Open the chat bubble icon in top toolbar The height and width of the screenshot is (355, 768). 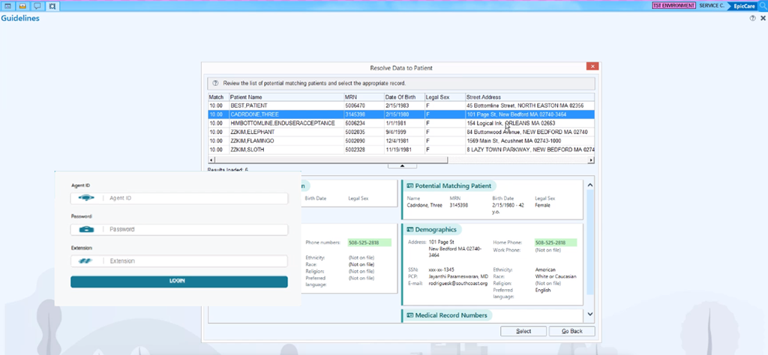tap(37, 6)
